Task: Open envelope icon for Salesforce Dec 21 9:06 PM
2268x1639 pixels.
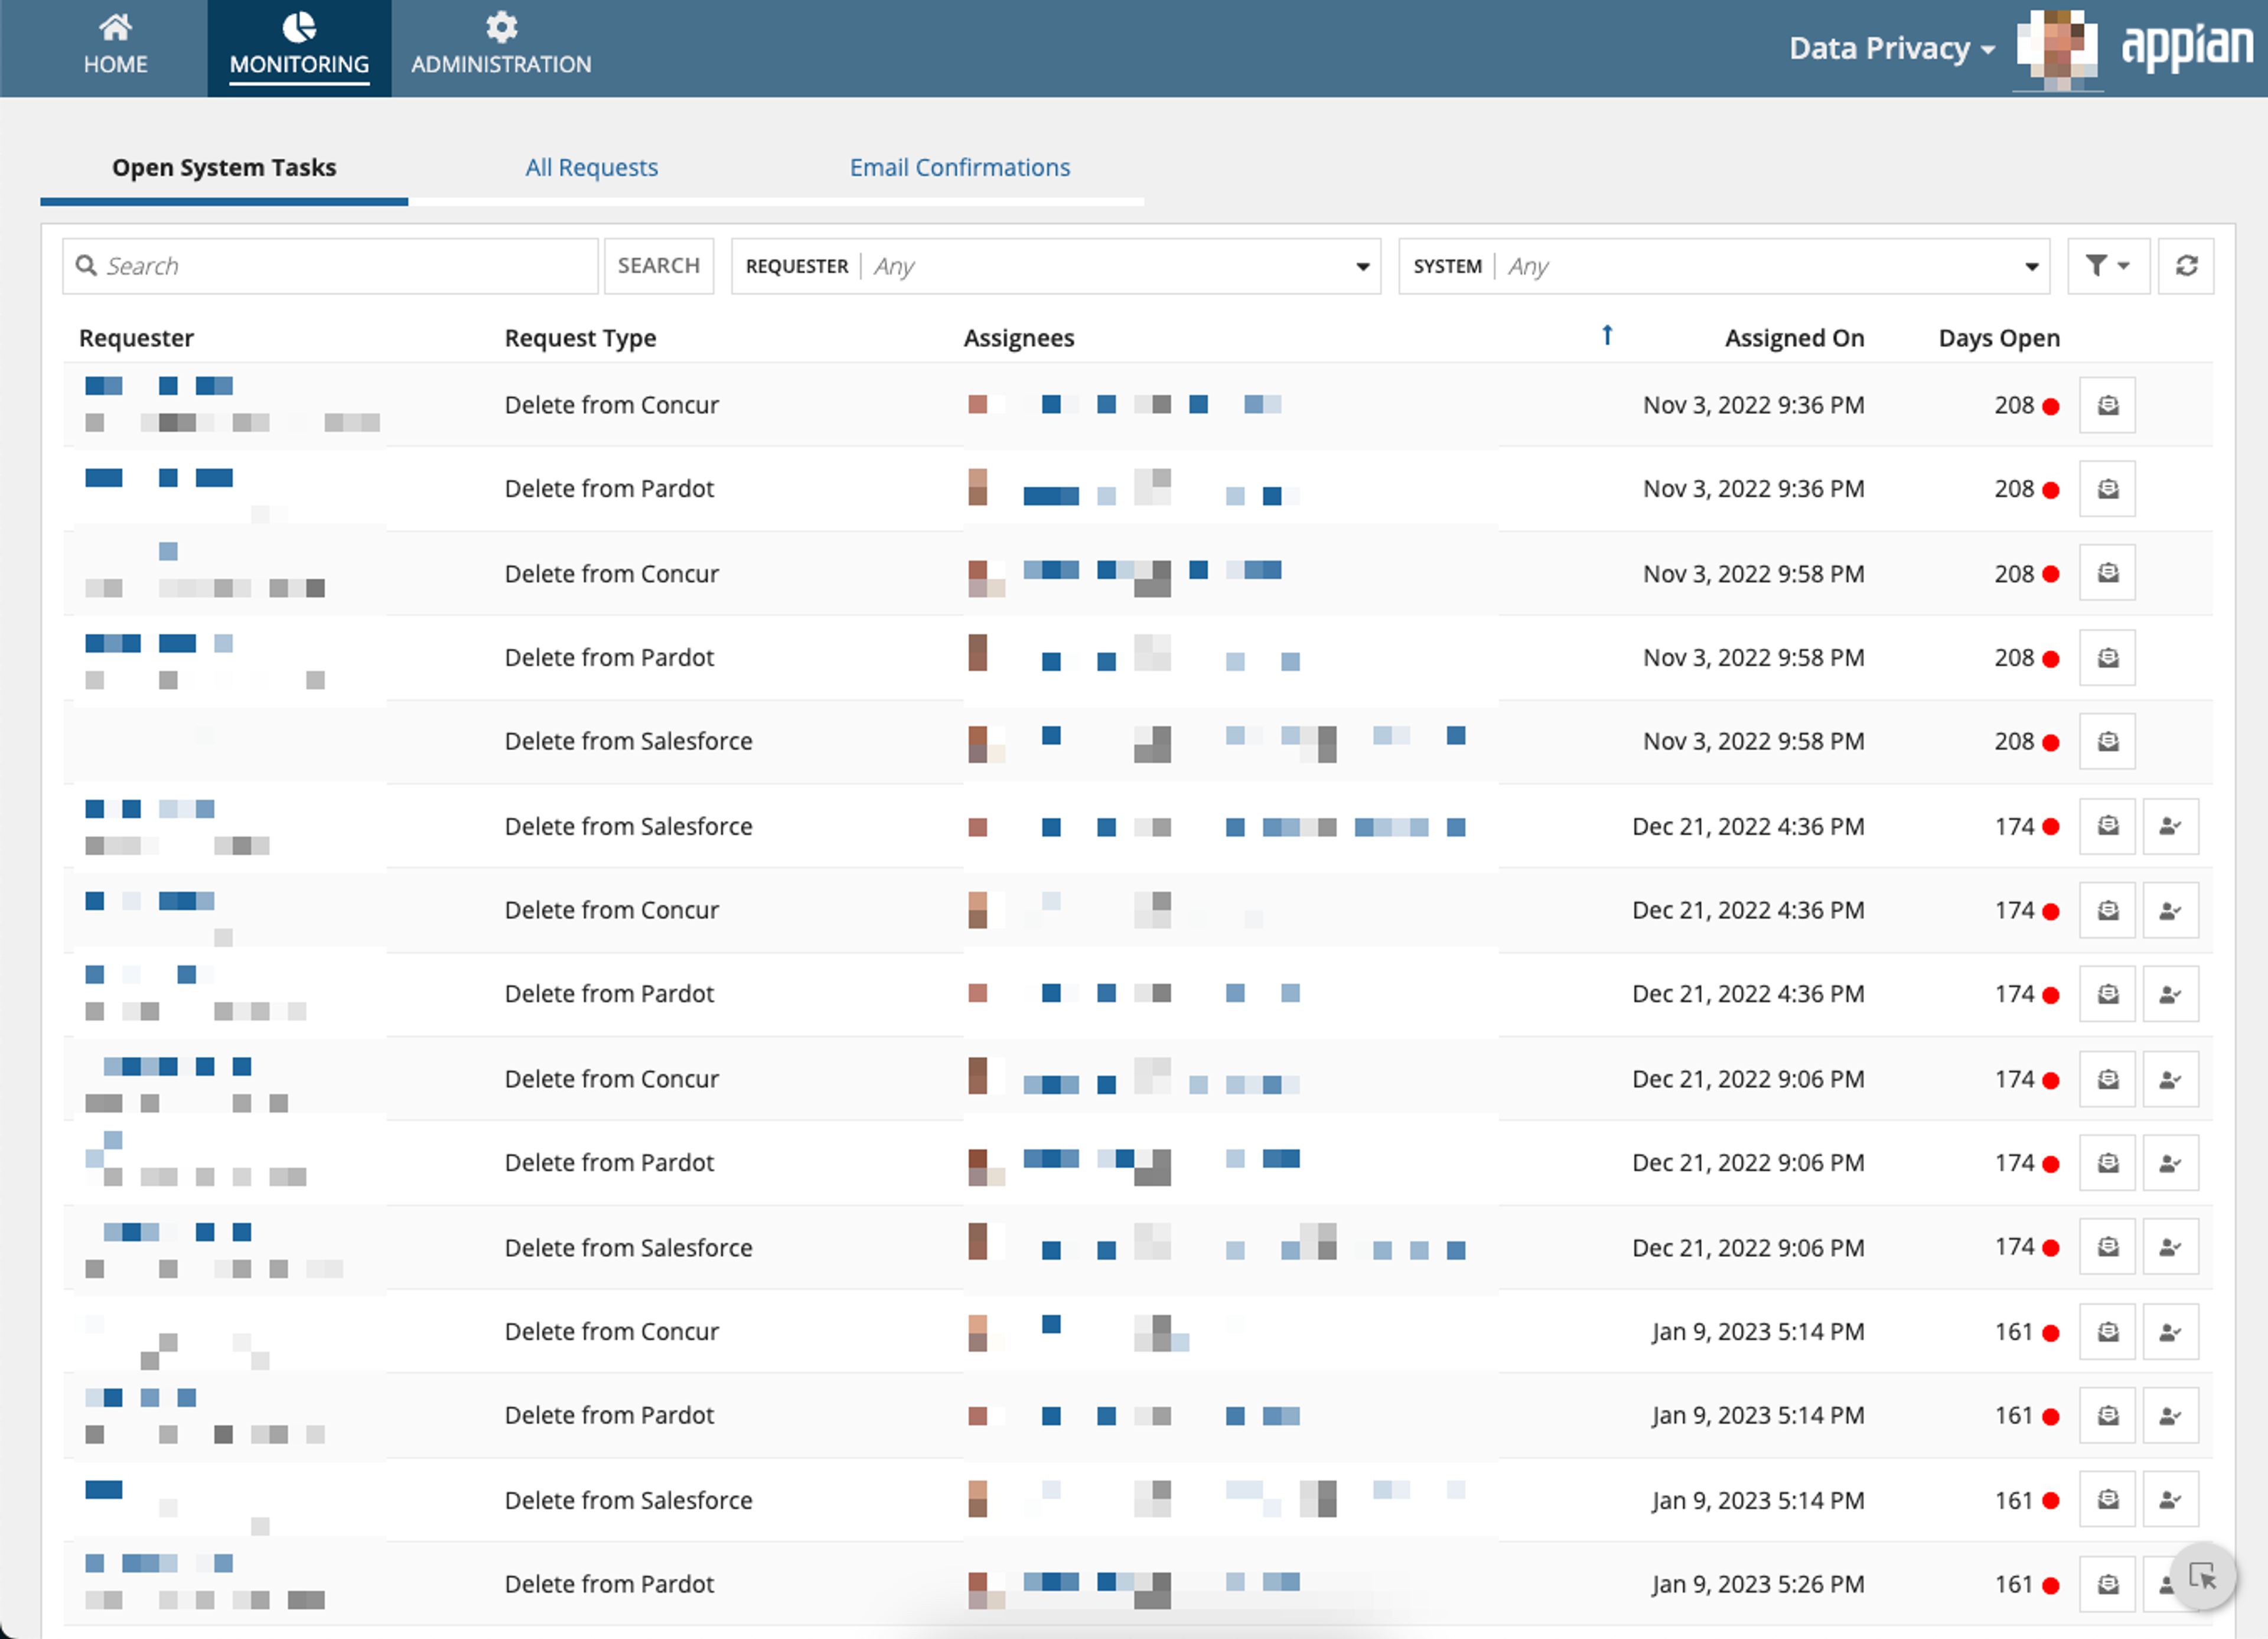Action: pyautogui.click(x=2107, y=1247)
